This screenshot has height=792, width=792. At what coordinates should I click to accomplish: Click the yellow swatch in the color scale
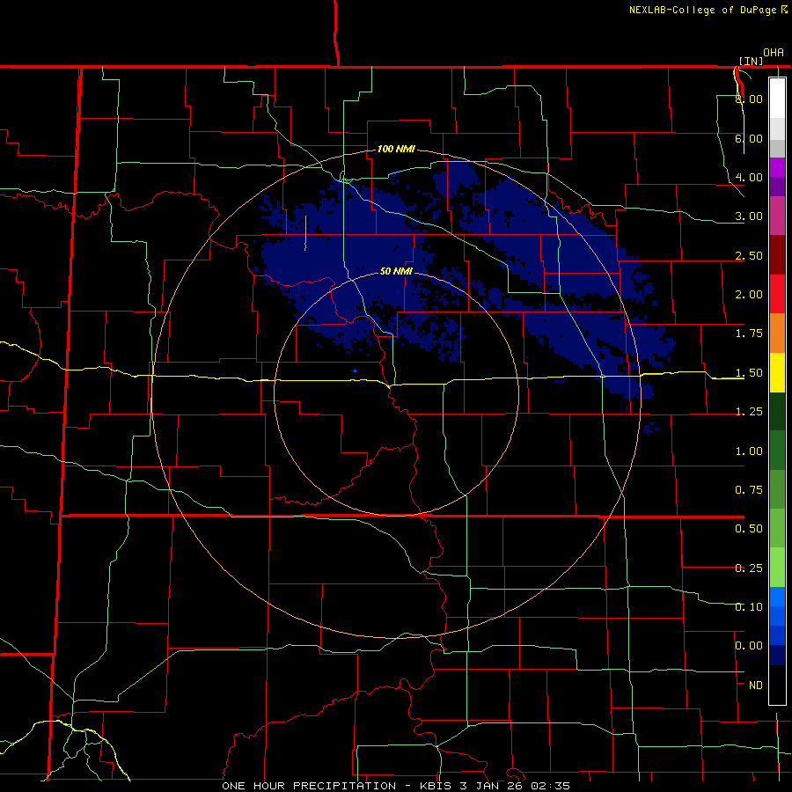click(777, 372)
